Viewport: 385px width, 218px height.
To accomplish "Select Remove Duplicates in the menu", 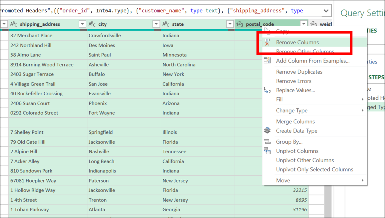I will pos(314,72).
